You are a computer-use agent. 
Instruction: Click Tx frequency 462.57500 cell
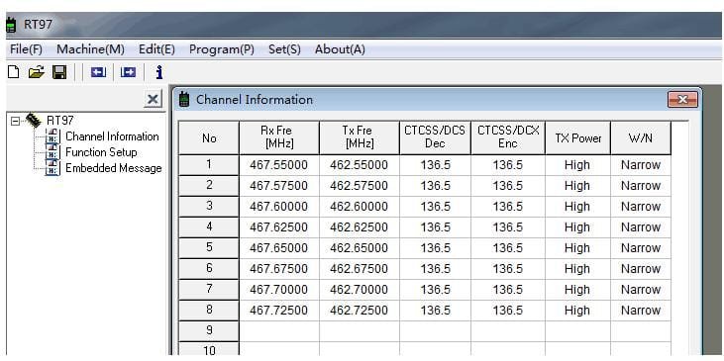[360, 186]
